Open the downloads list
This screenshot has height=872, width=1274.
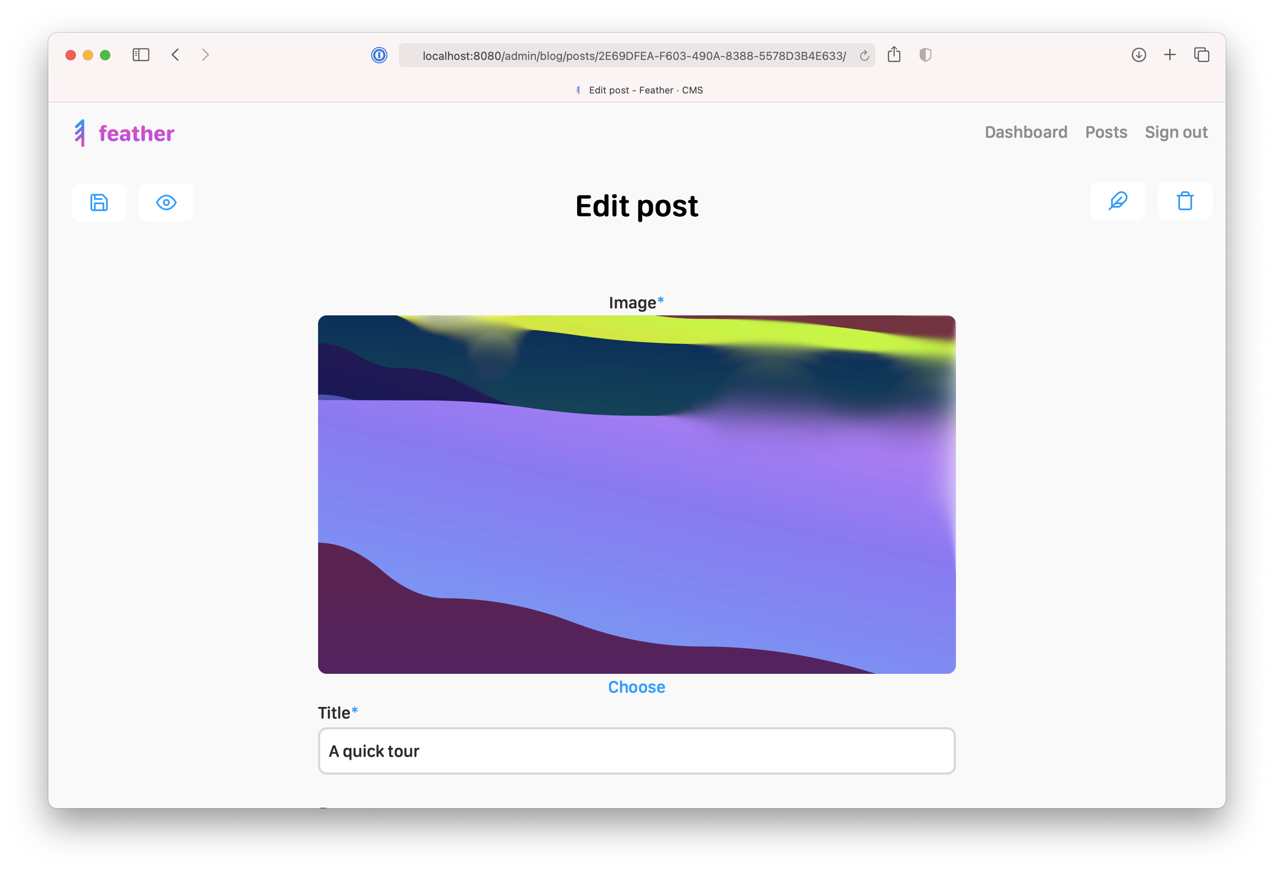pos(1139,55)
